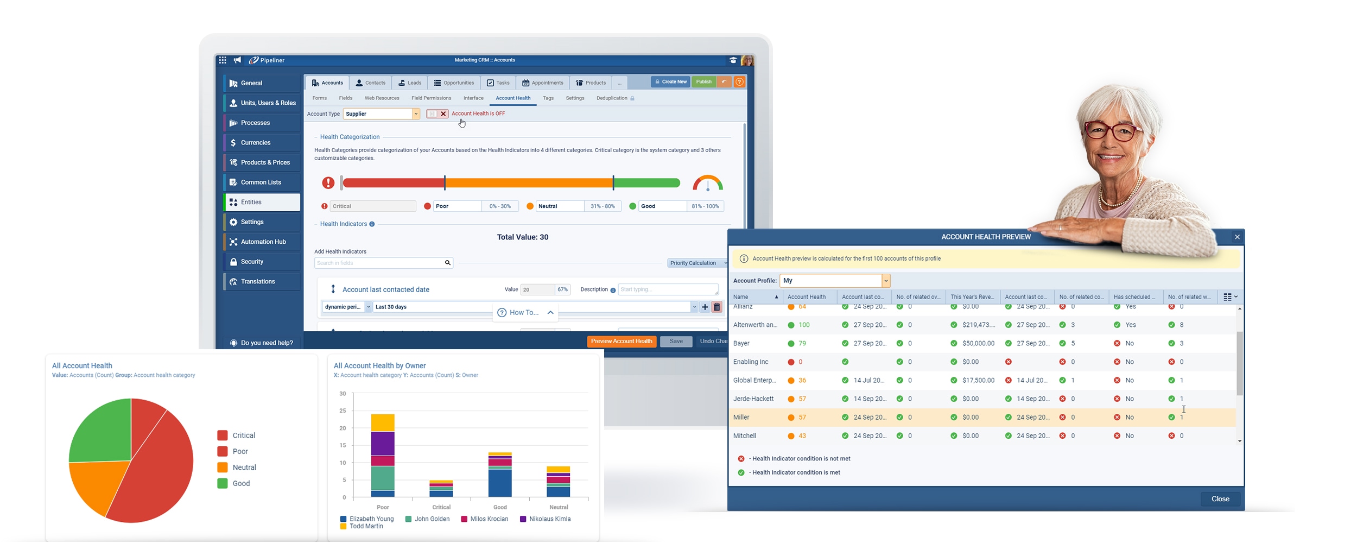Click the undo arrow icon beside Publish
Screen dimensions: 1357x543
pyautogui.click(x=724, y=81)
